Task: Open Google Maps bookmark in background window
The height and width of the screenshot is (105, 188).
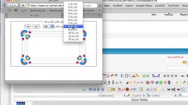Action: coord(144,6)
